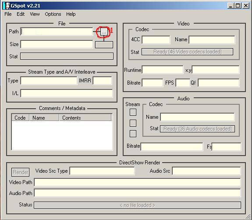Viewport: 252px width, 220px height.
Task: Open the Edit menu
Action: coord(21,14)
